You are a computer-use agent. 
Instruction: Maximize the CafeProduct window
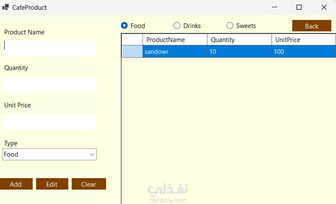click(299, 7)
